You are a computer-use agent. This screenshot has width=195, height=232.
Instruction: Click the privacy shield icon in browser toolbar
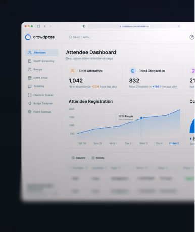pos(84,26)
